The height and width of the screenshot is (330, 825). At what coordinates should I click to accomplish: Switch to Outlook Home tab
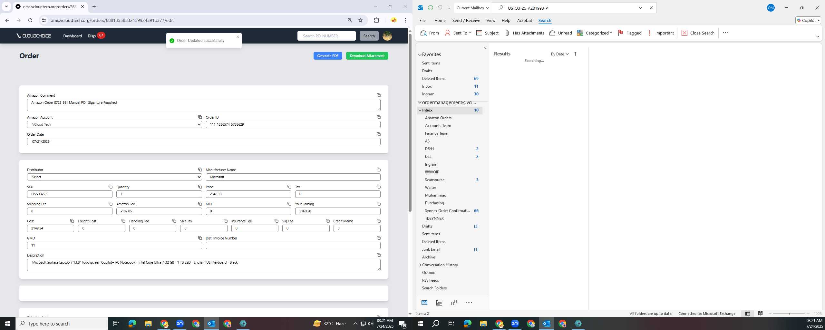click(440, 20)
